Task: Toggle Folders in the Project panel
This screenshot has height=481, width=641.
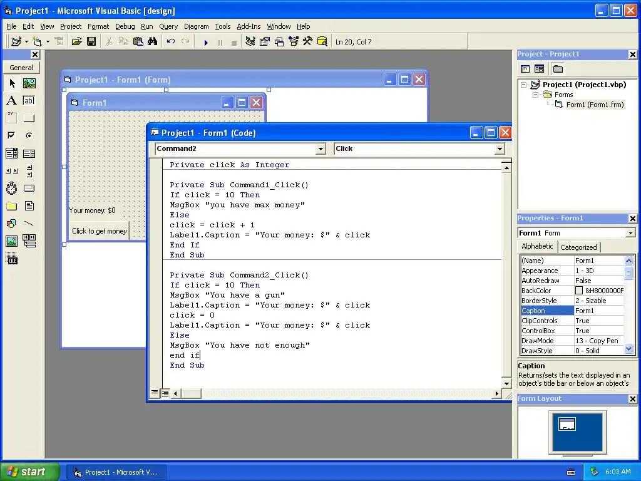Action: 558,69
